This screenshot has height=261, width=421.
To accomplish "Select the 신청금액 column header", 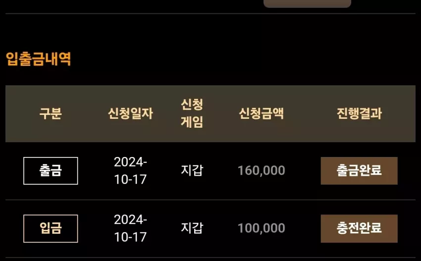I will 261,113.
